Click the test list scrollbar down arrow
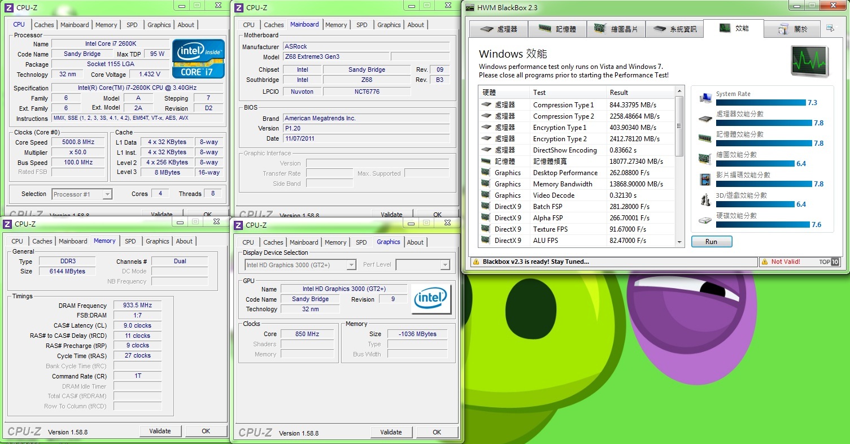 tap(679, 242)
